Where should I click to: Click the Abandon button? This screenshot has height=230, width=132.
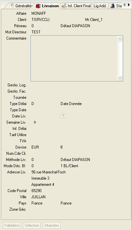[x=52, y=225]
